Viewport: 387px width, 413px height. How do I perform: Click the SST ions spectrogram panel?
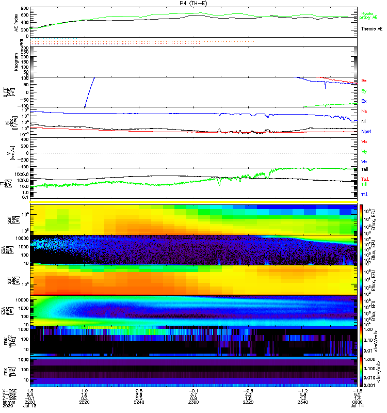click(193, 220)
